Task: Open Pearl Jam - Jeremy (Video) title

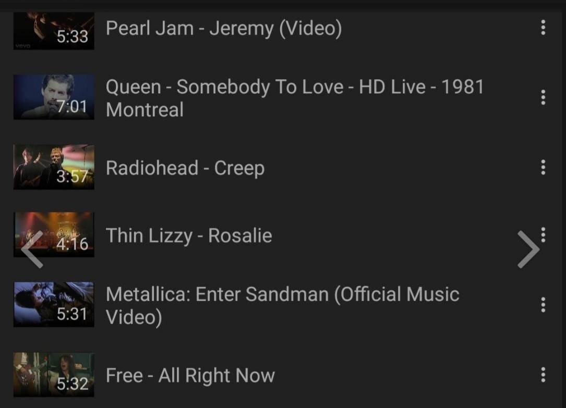Action: pos(224,29)
